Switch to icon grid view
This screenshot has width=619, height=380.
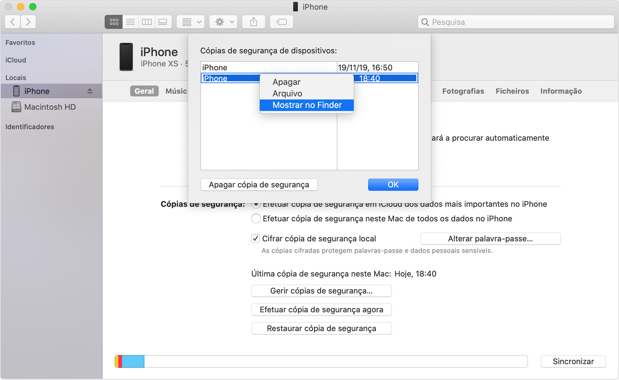tap(114, 22)
